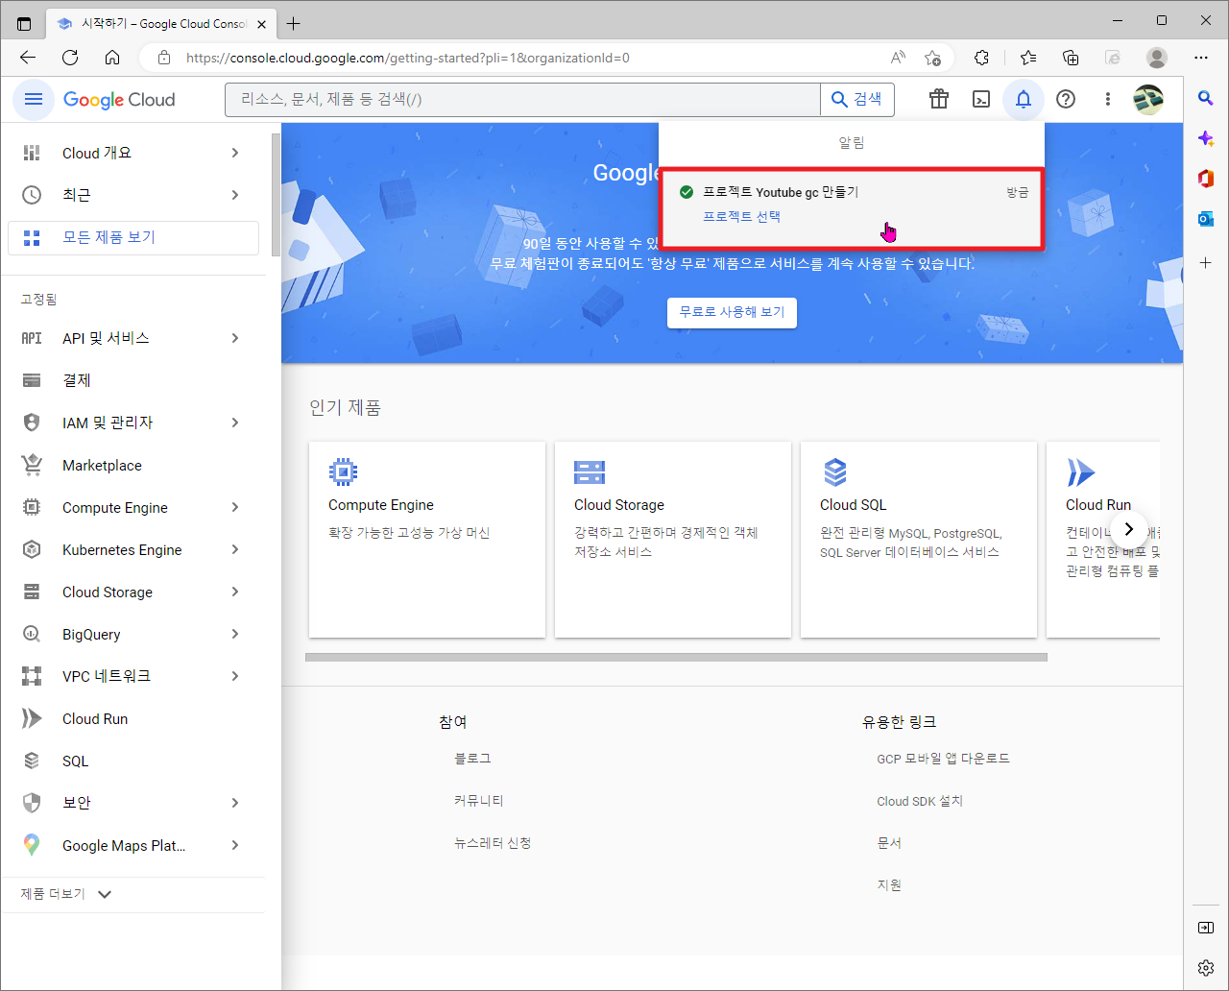The image size is (1229, 991).
Task: Open a new browser tab with plus
Action: tap(294, 23)
